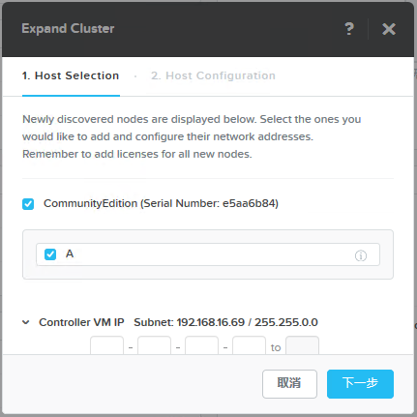
Task: Click the node A label text
Action: (x=70, y=253)
